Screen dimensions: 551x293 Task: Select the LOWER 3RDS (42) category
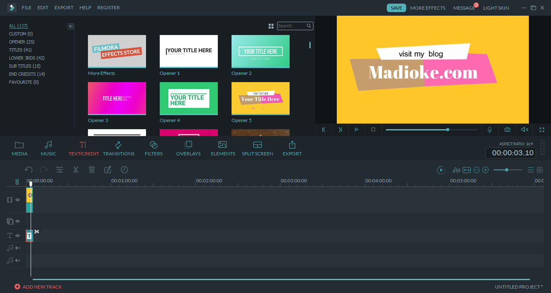pyautogui.click(x=27, y=58)
